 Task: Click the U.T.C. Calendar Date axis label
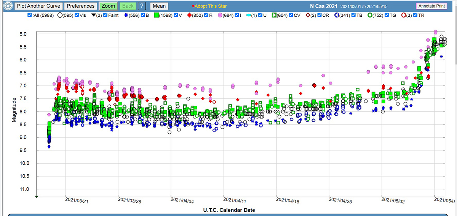(x=229, y=210)
